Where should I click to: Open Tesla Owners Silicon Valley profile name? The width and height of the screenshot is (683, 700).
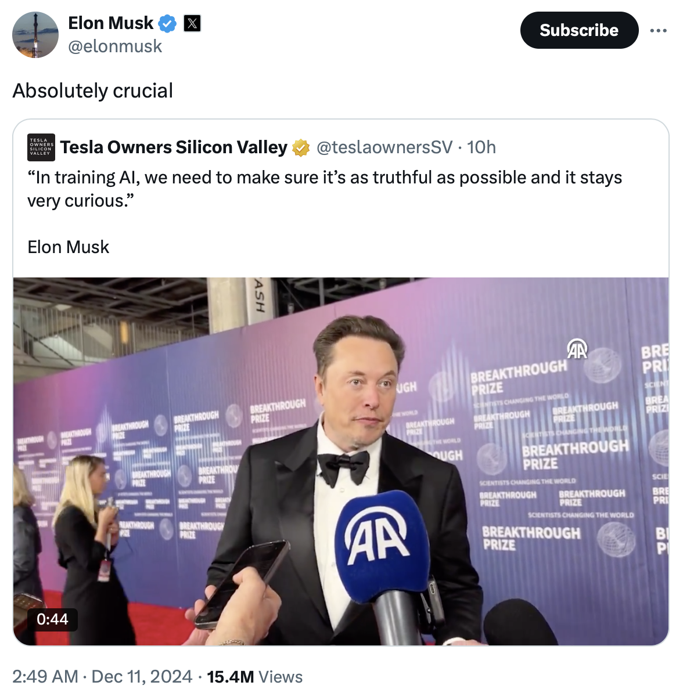click(174, 147)
